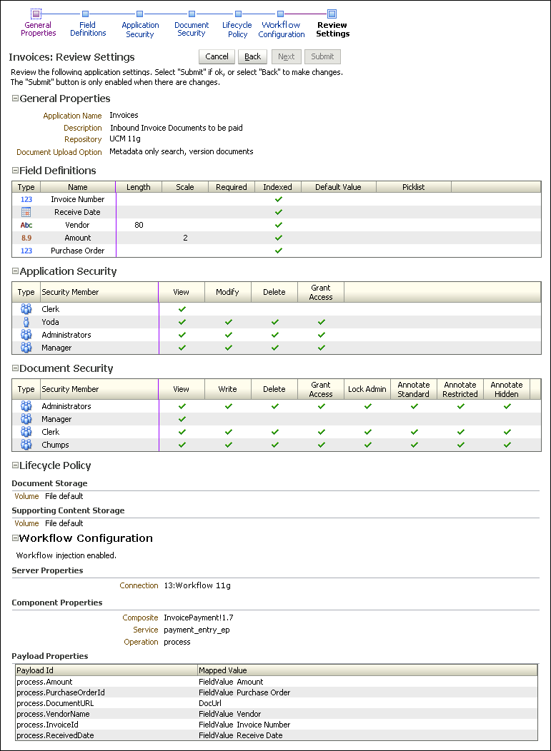Click the Back button
Screen dimensions: 551x751
coord(252,56)
